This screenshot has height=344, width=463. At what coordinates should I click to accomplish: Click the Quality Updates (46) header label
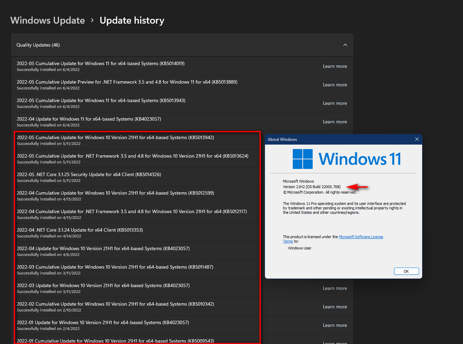click(x=38, y=45)
